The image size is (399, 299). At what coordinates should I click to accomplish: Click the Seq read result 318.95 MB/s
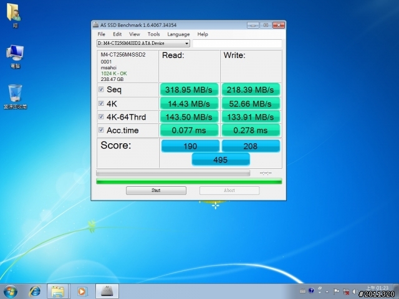pyautogui.click(x=189, y=90)
